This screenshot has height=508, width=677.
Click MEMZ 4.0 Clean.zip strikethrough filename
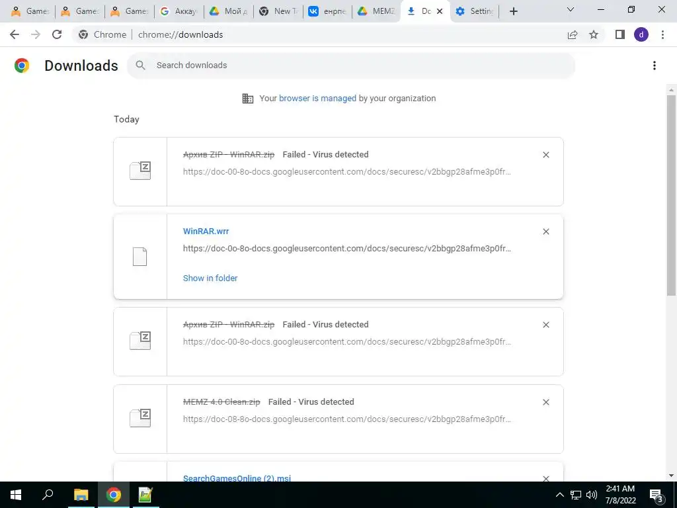(221, 402)
